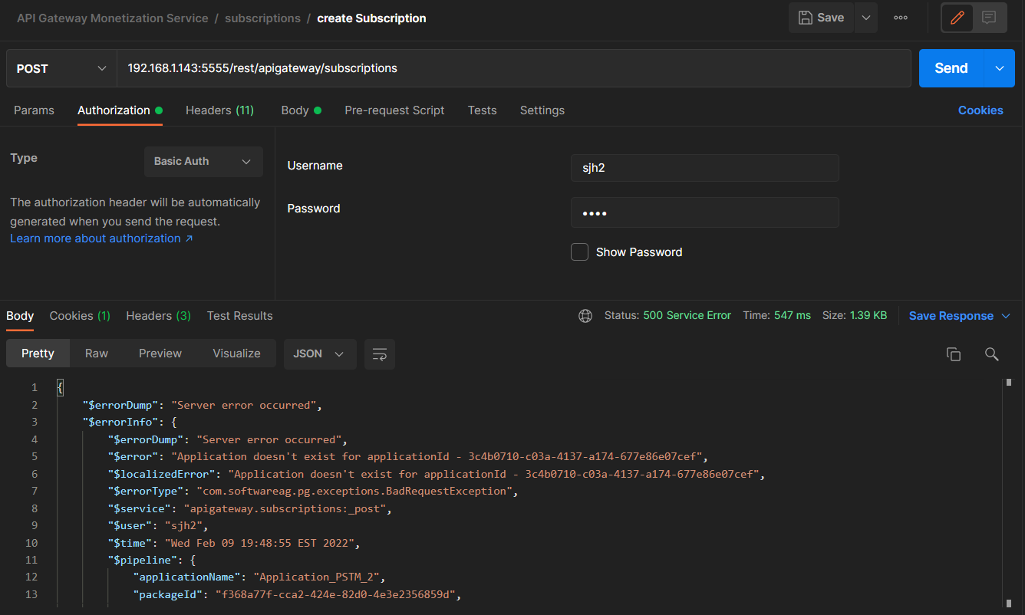This screenshot has width=1025, height=615.
Task: Switch to the Headers (11) request tab
Action: pyautogui.click(x=219, y=110)
